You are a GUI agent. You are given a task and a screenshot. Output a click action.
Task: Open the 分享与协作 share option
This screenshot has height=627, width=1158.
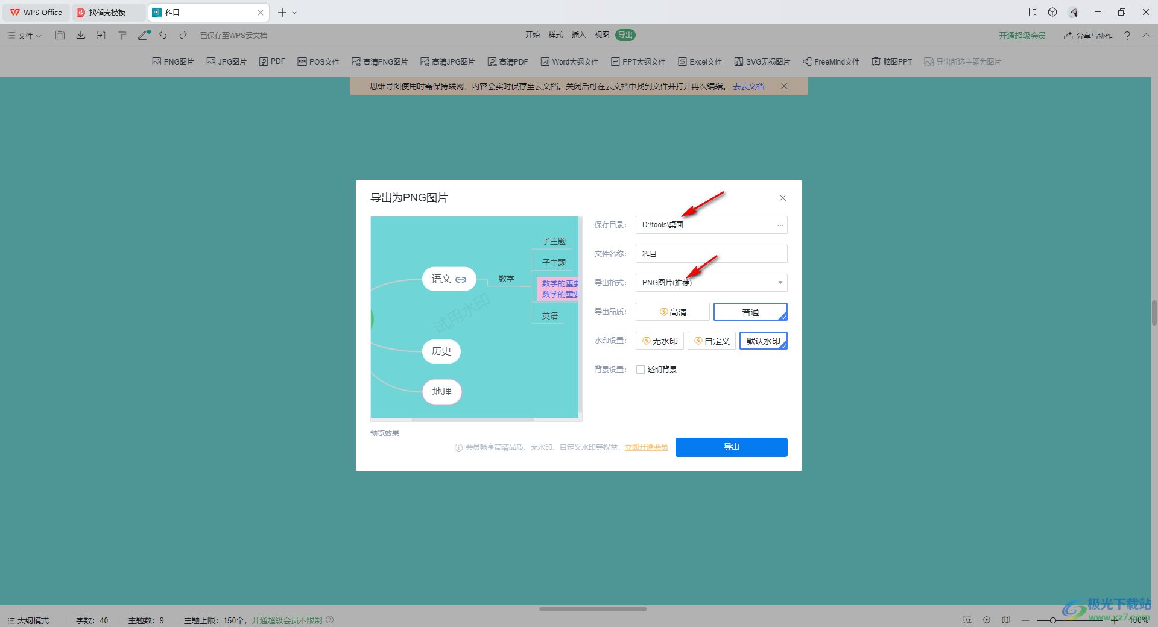coord(1089,36)
